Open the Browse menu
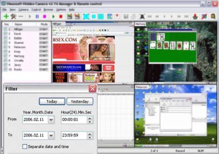The height and width of the screenshot is (154, 219). (x=48, y=10)
